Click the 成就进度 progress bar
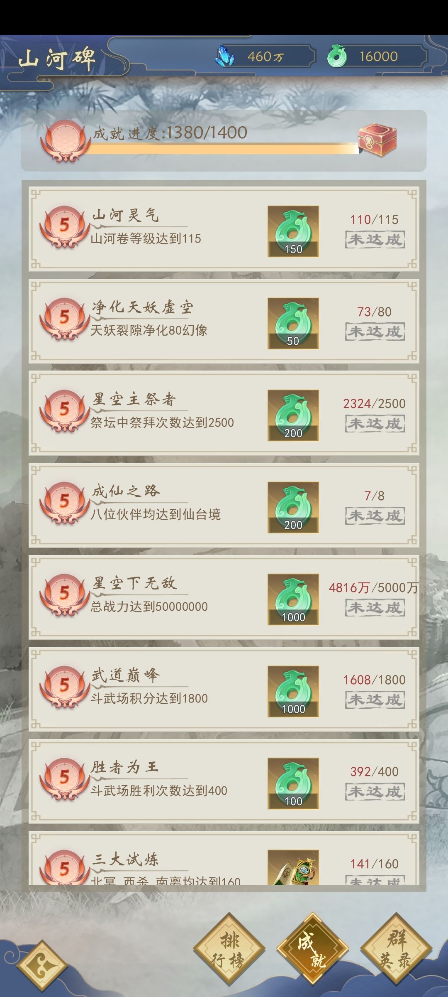 (x=223, y=149)
